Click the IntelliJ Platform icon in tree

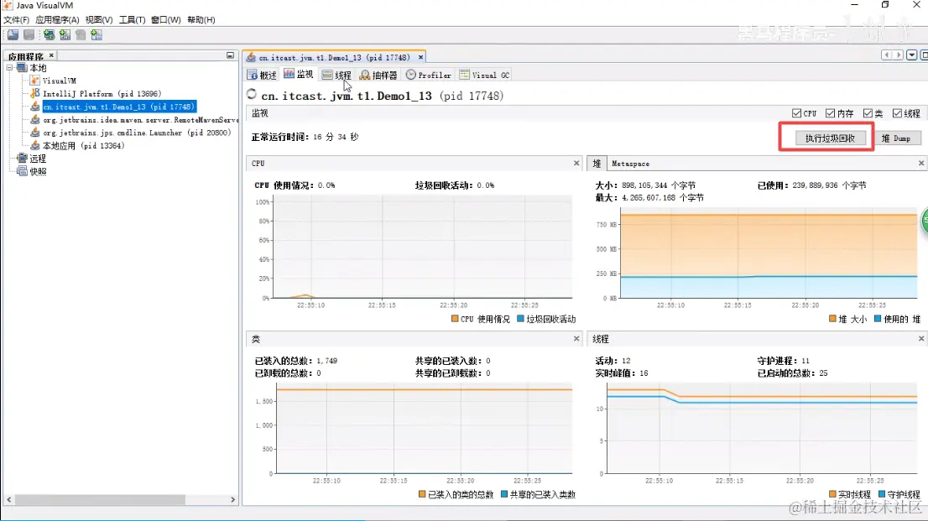(35, 93)
